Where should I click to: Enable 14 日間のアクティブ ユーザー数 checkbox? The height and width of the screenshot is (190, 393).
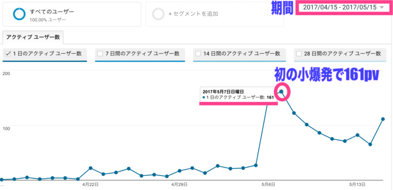click(x=198, y=53)
